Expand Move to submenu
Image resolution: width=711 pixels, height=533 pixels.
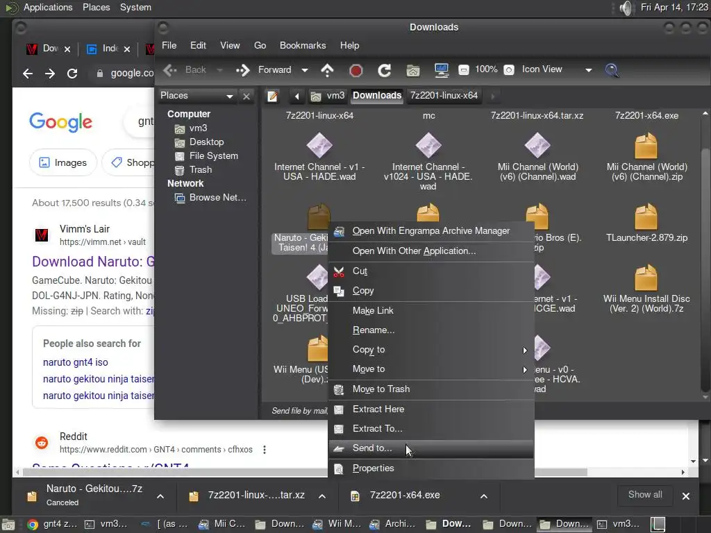click(x=430, y=369)
